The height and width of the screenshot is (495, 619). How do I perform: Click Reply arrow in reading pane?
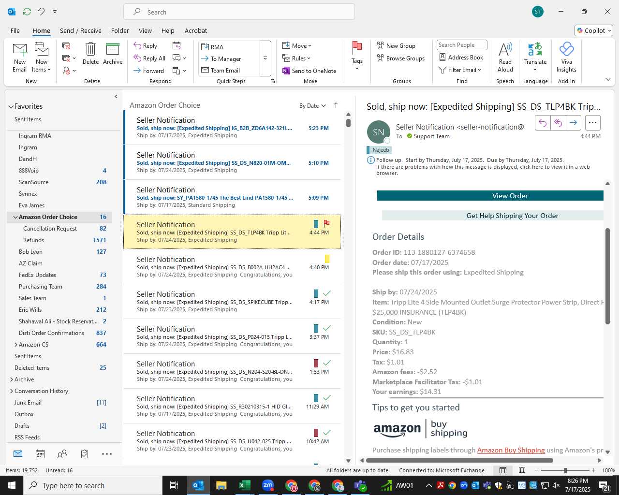click(543, 123)
